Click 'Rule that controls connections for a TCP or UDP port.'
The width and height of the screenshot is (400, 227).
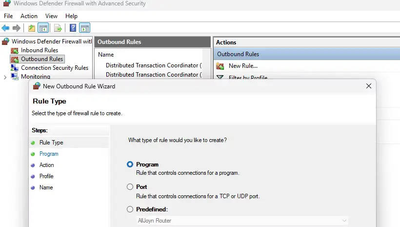tap(198, 196)
